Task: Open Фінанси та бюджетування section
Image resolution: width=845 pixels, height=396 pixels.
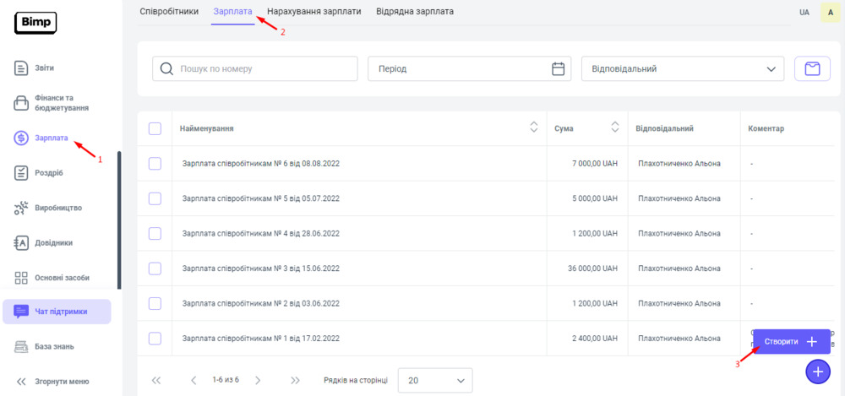Action: [x=59, y=103]
